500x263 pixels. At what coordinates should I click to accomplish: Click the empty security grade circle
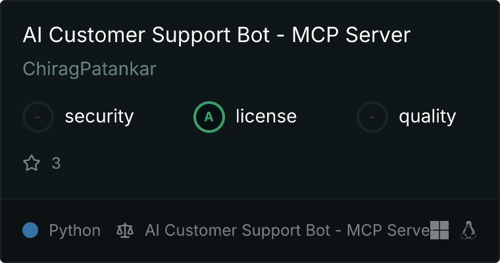coord(38,117)
